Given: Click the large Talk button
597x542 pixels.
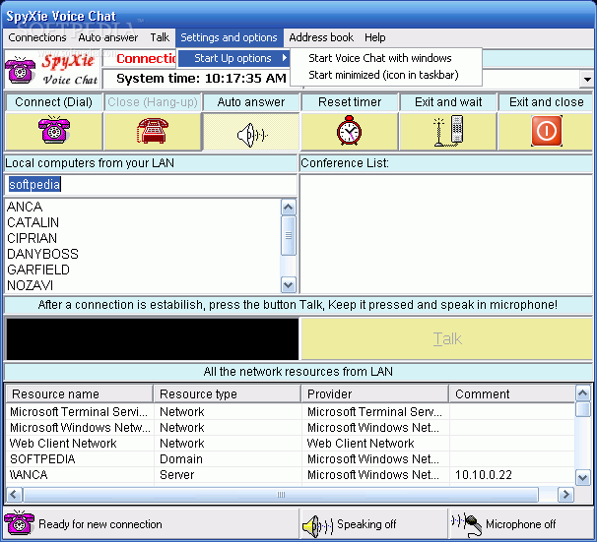Looking at the screenshot, I should tap(447, 338).
